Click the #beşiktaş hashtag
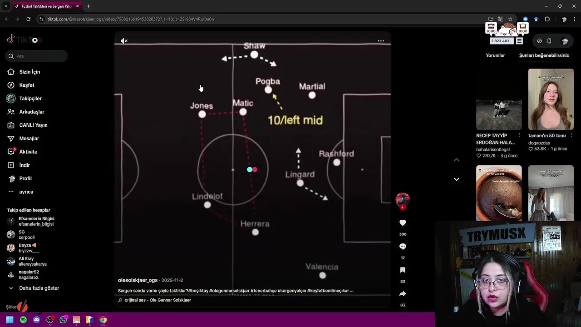This screenshot has width=581, height=327. point(198,291)
